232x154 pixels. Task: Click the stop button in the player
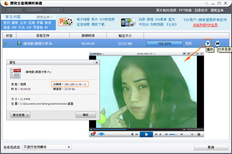click(132, 134)
